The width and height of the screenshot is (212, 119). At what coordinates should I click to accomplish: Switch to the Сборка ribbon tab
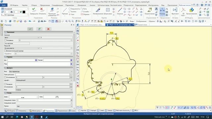(34, 5)
